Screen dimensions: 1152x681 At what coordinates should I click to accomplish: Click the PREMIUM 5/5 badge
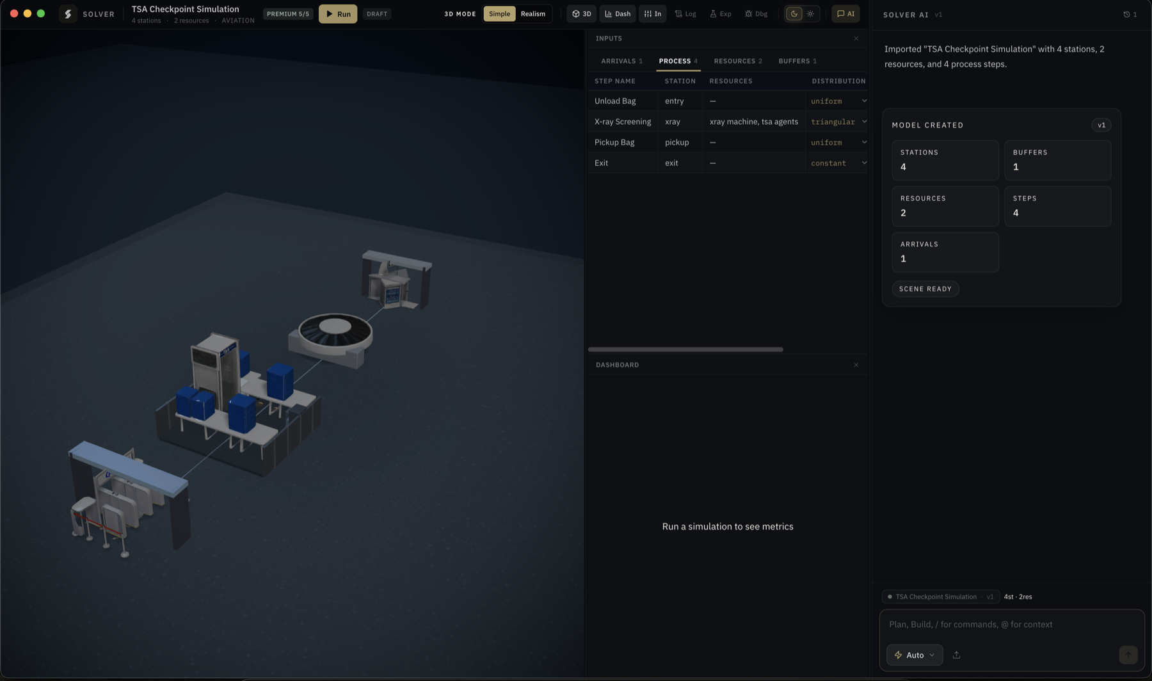tap(288, 13)
